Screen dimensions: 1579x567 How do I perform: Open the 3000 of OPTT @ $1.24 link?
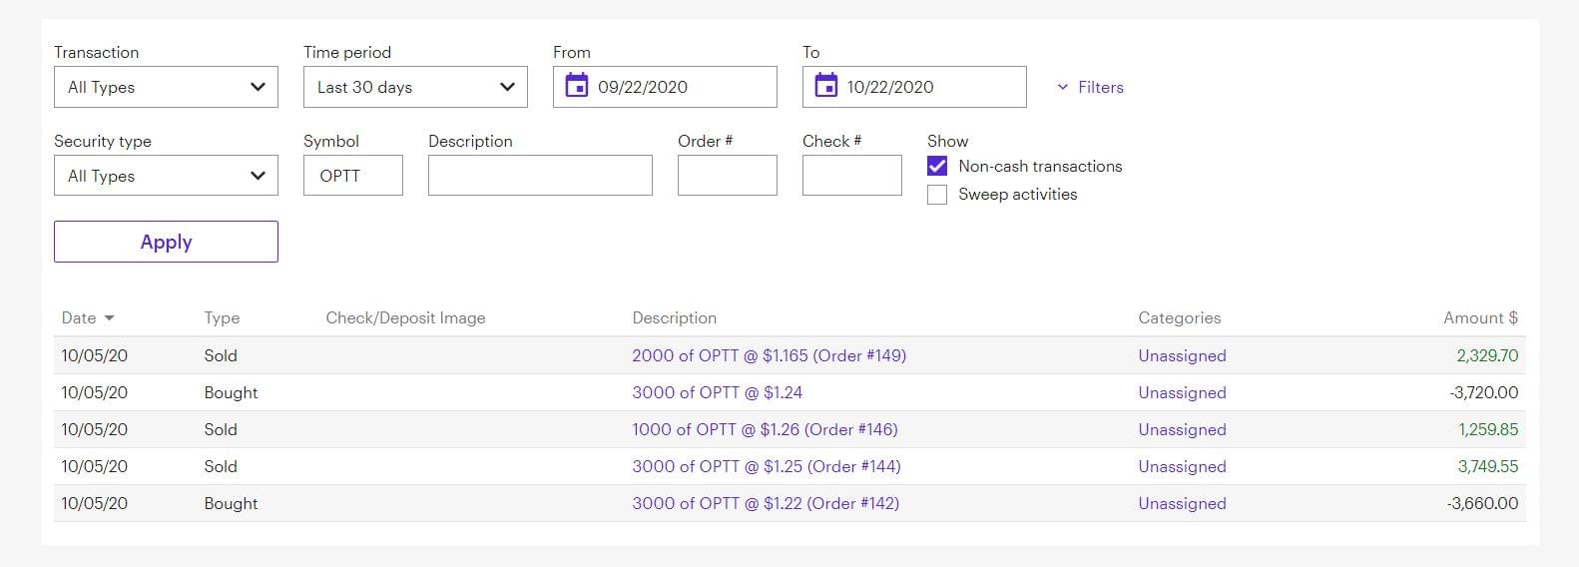717,392
